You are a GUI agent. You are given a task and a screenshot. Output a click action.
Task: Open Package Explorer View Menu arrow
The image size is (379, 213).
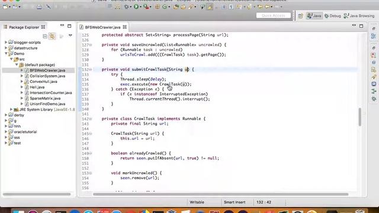(70, 35)
